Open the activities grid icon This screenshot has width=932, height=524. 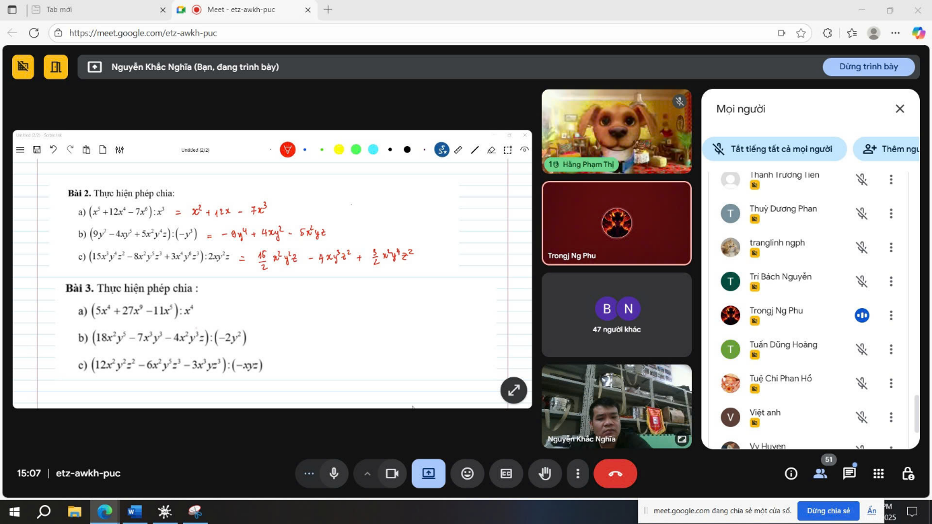point(878,474)
